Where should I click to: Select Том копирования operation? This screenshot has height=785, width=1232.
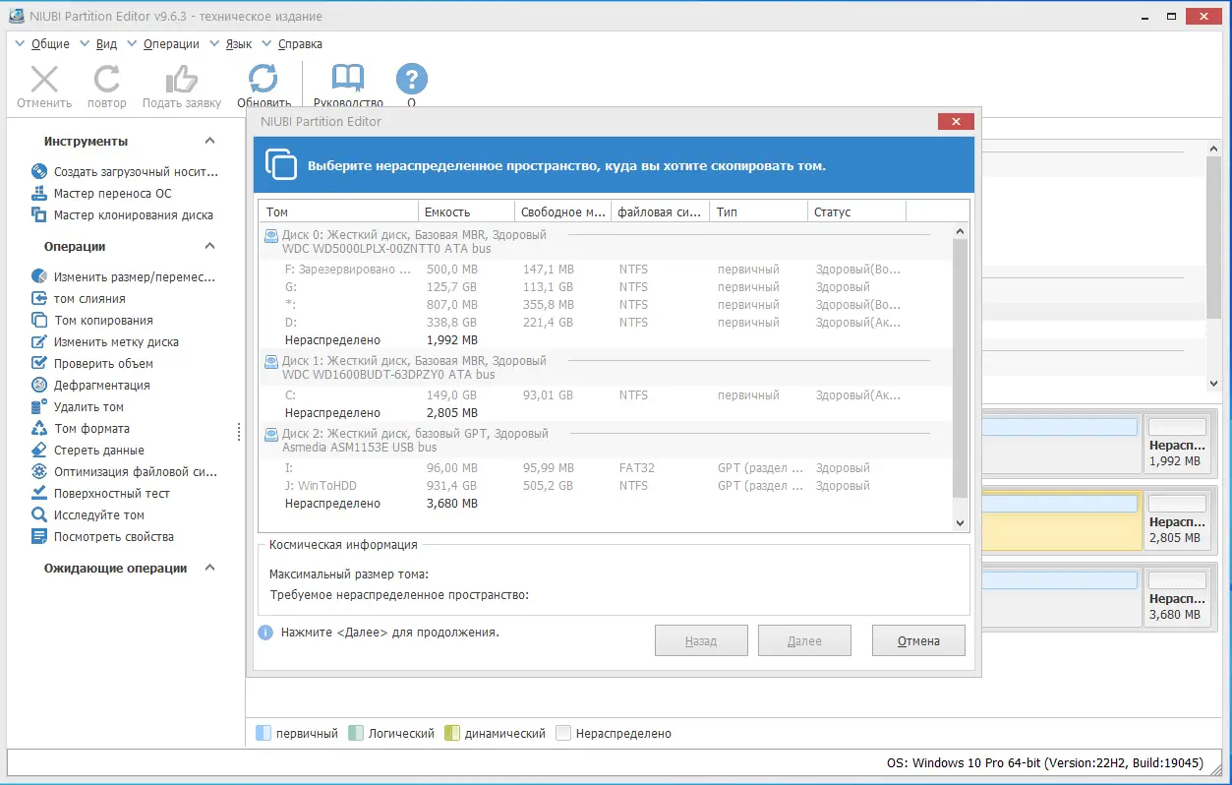(x=91, y=320)
